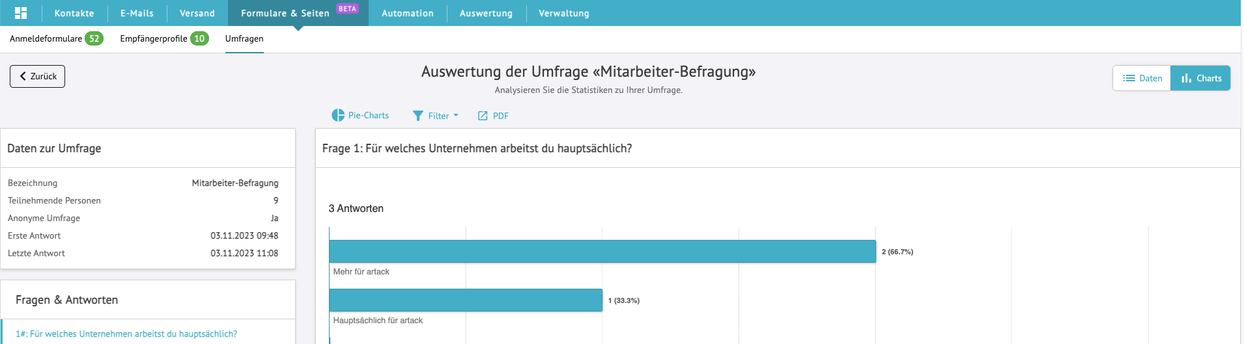1244x344 pixels.
Task: Switch to Daten view
Action: point(1142,78)
